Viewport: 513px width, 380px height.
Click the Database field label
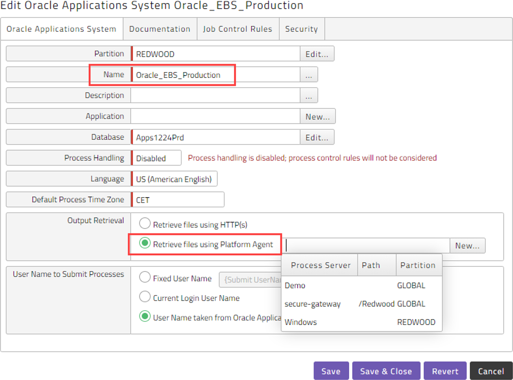coord(107,137)
